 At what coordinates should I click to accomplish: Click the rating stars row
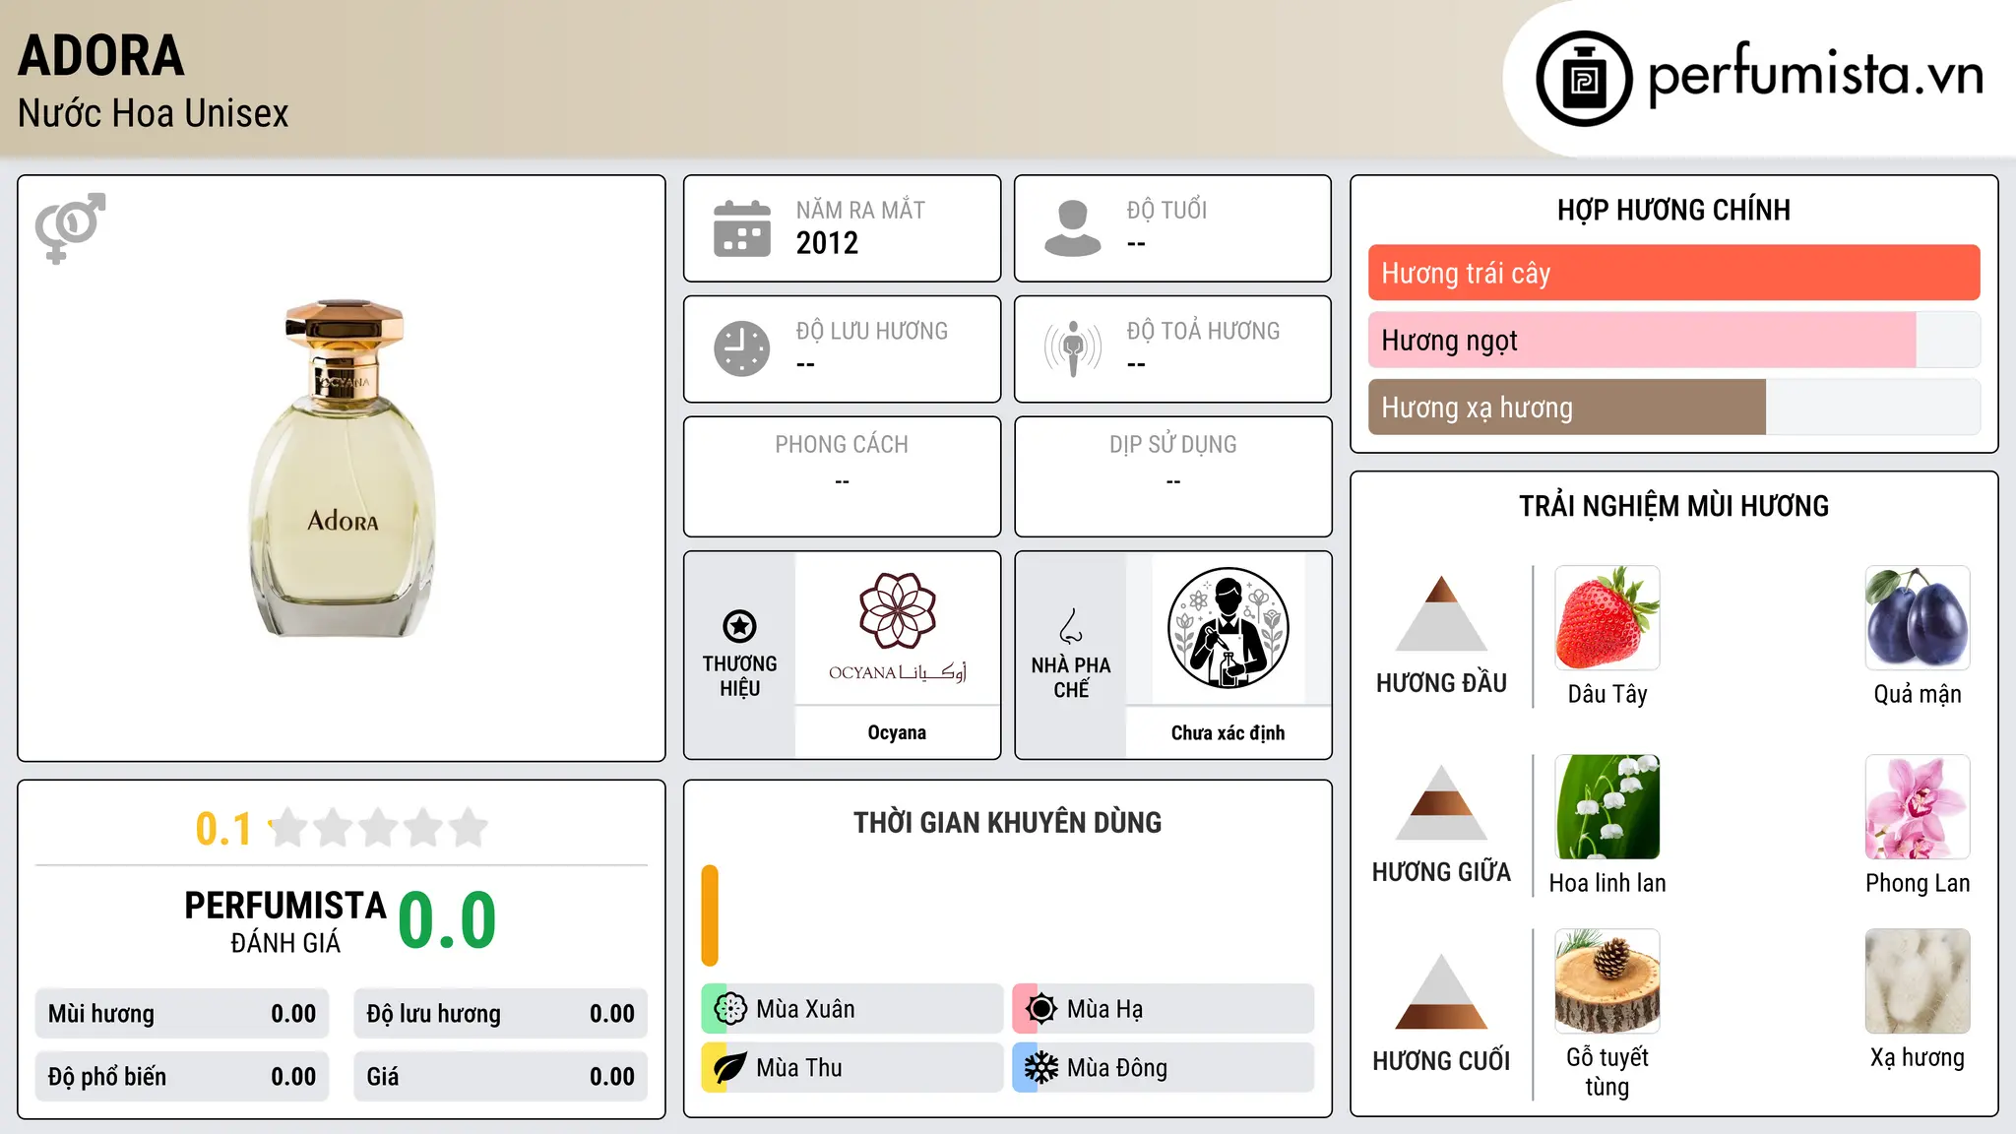(x=378, y=828)
